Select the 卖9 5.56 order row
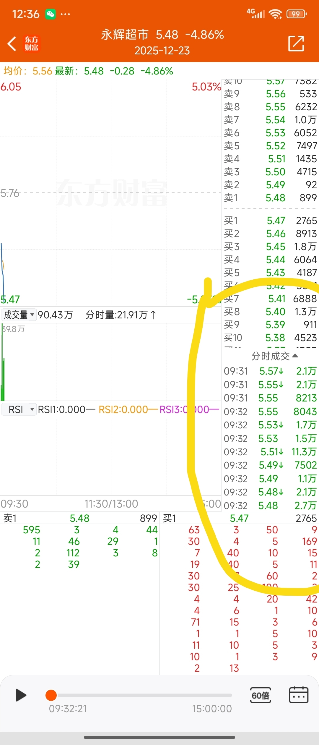This screenshot has height=745, width=319. (270, 93)
